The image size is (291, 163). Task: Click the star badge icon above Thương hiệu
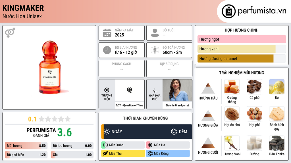point(107,90)
